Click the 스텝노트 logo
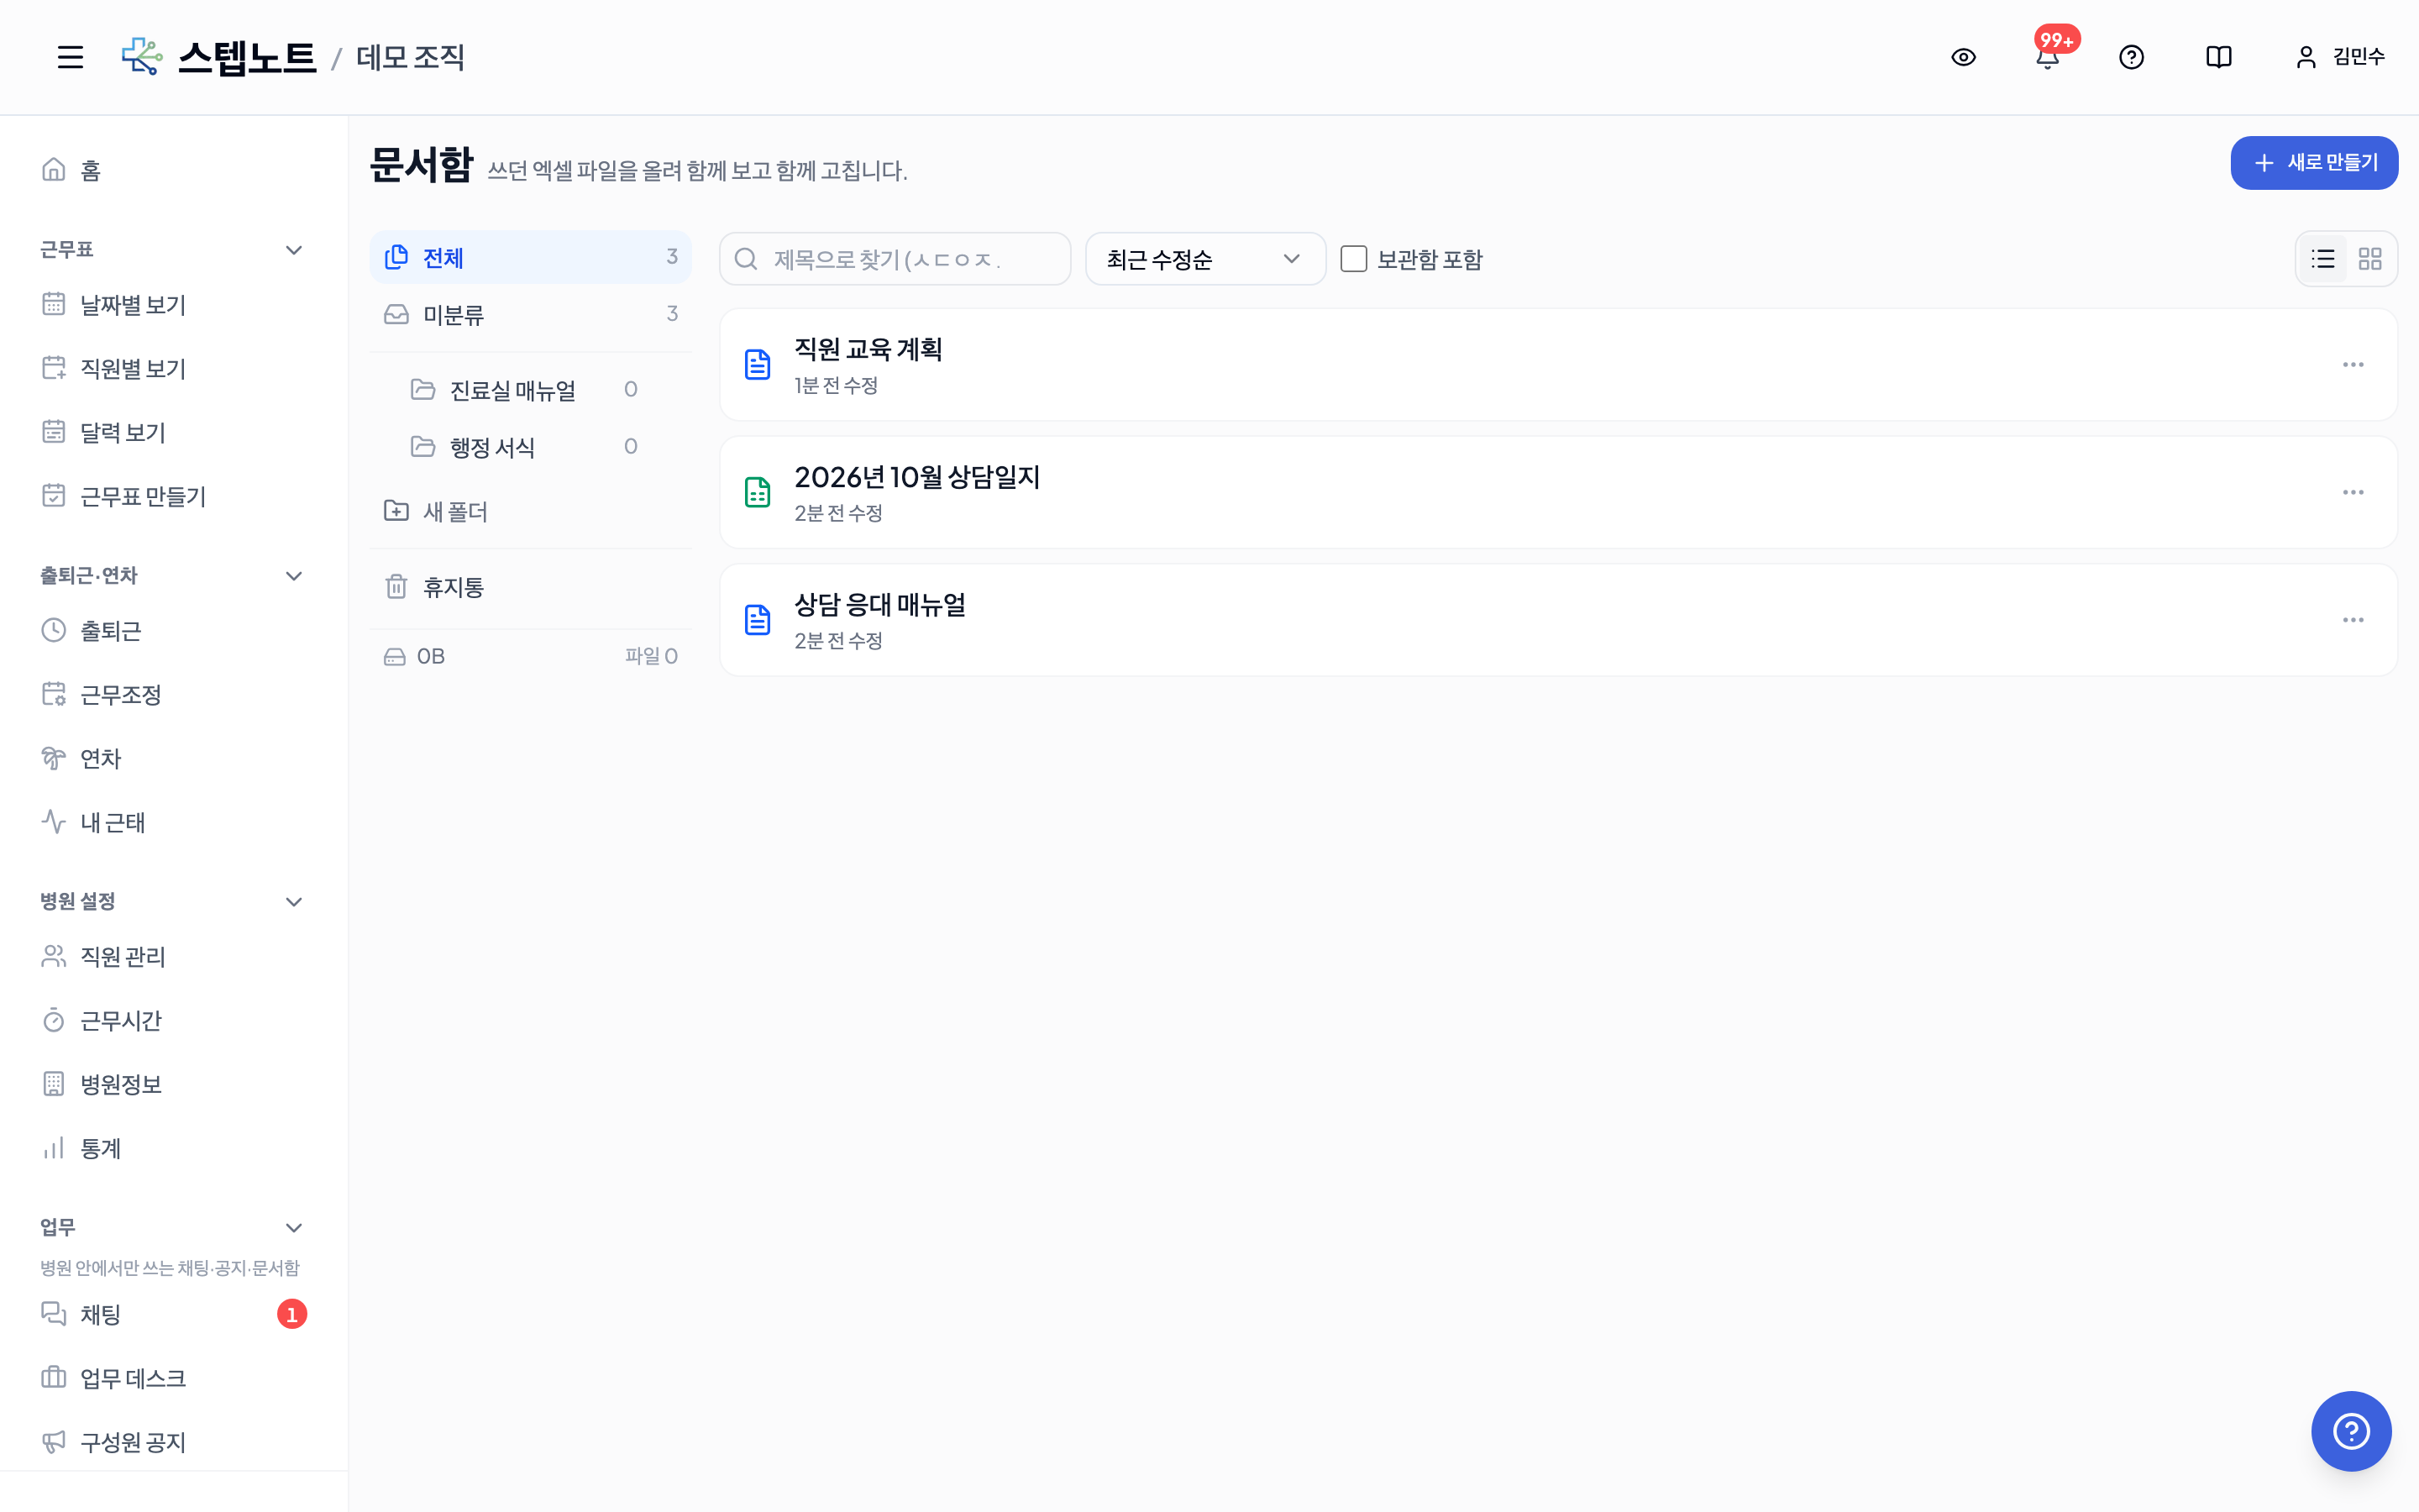The width and height of the screenshot is (2419, 1512). (x=219, y=57)
